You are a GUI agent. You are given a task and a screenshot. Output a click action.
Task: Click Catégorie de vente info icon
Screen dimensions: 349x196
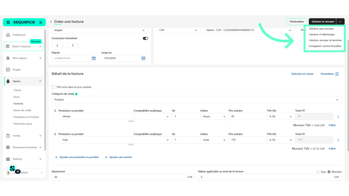[76, 94]
